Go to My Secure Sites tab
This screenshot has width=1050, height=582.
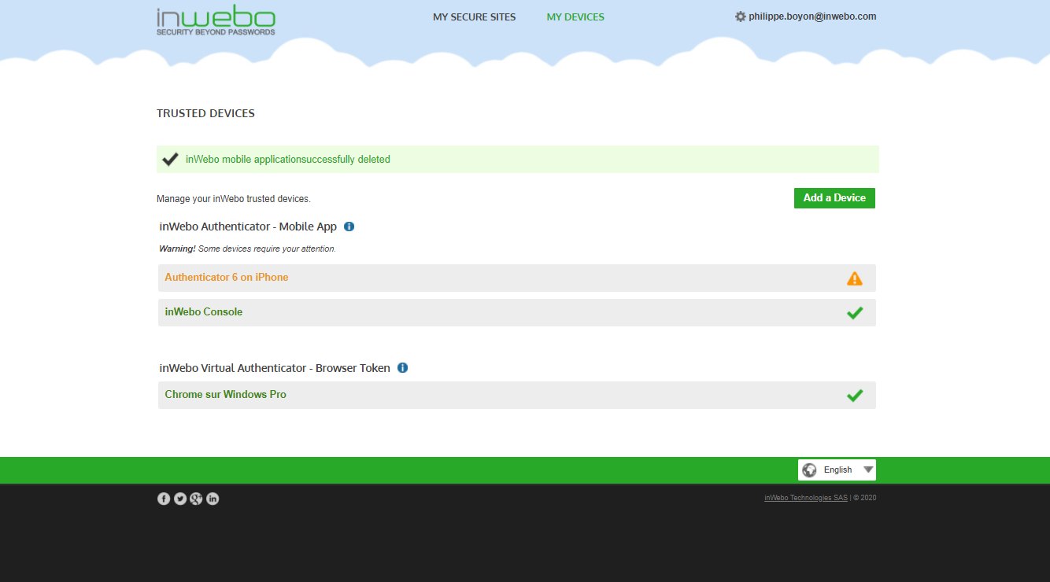tap(474, 17)
